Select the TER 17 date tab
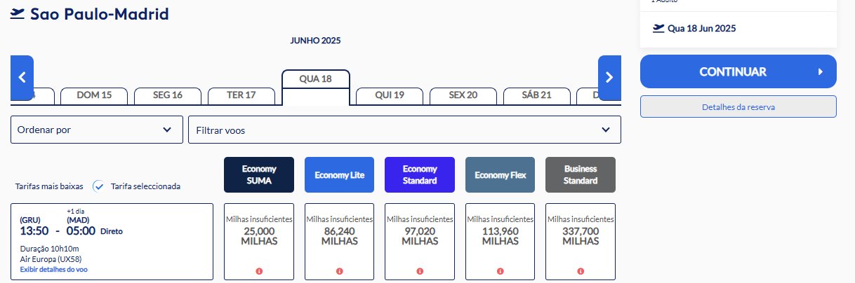Image resolution: width=855 pixels, height=283 pixels. point(241,96)
